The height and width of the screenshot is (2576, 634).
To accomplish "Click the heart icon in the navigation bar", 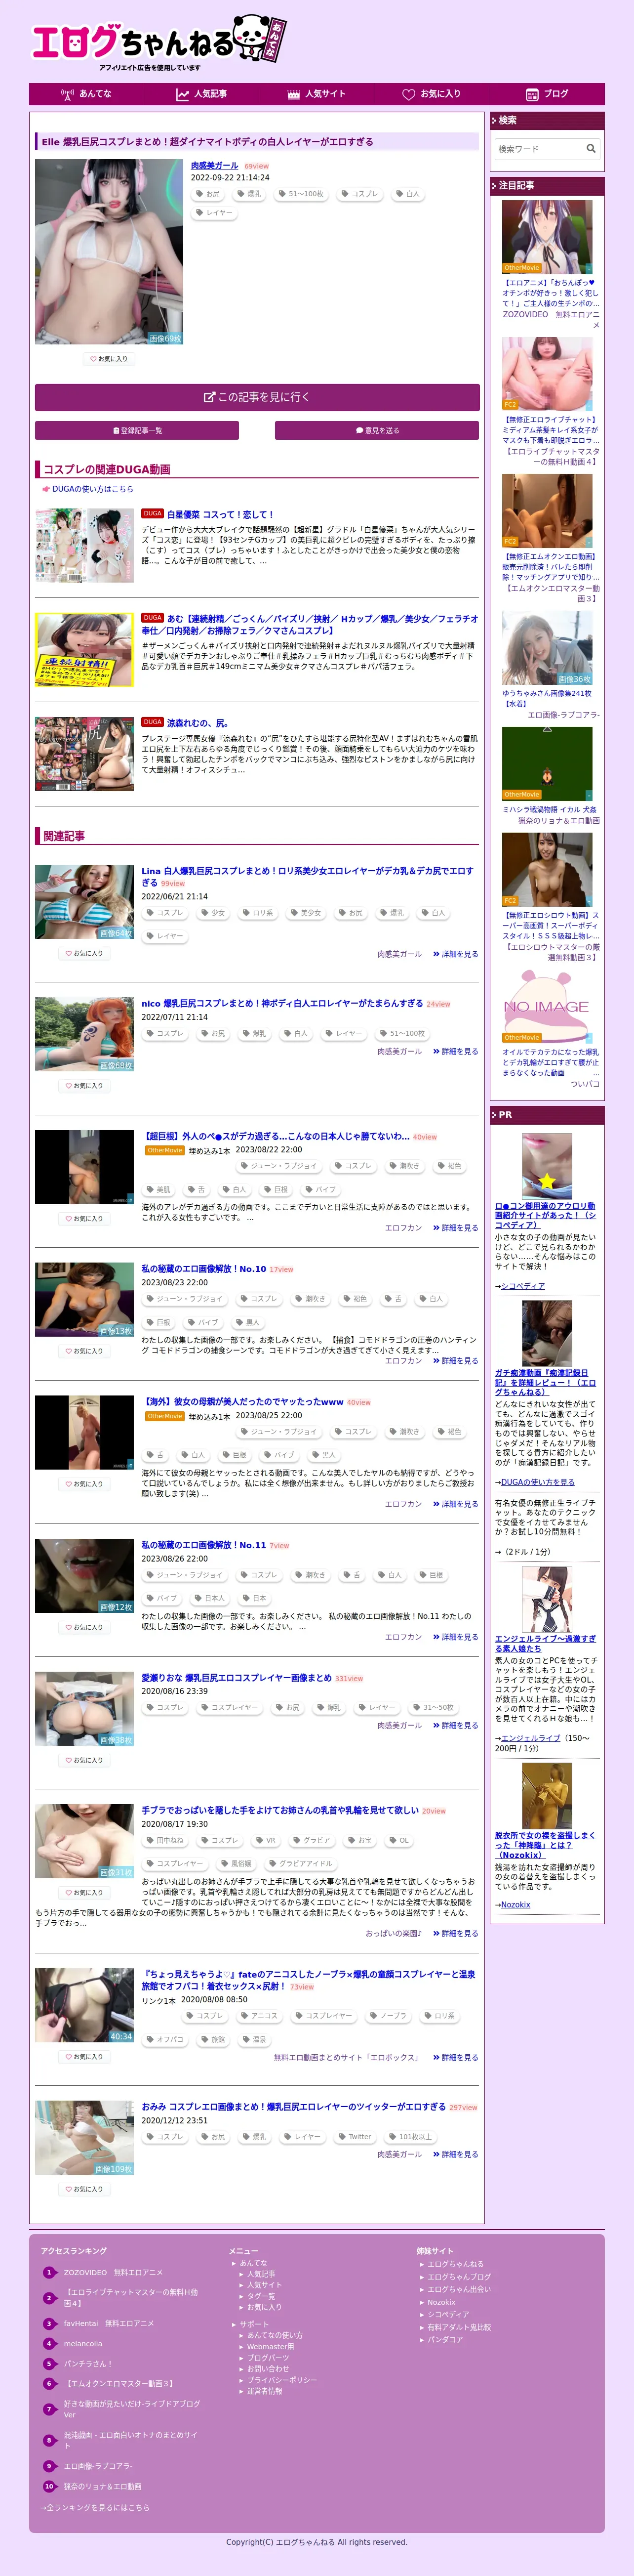I will [408, 94].
